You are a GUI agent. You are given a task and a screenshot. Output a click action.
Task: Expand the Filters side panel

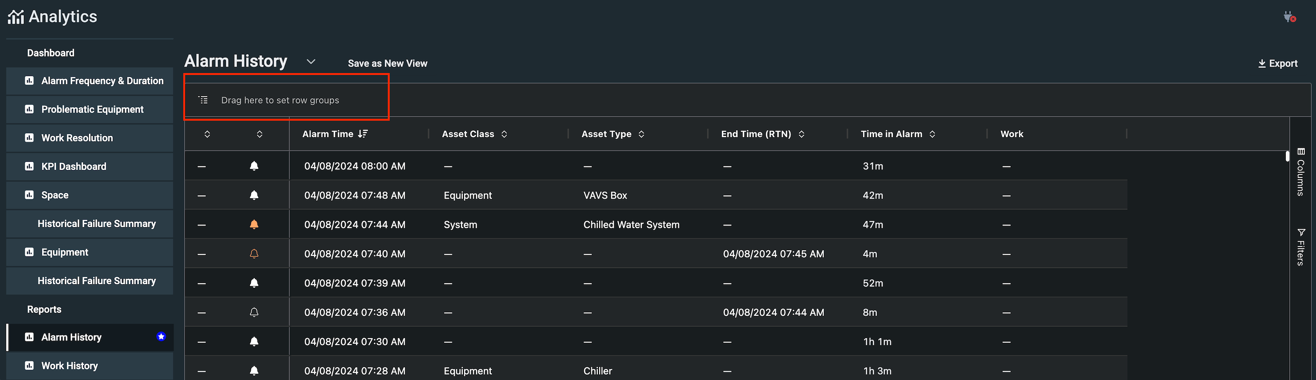[1301, 247]
